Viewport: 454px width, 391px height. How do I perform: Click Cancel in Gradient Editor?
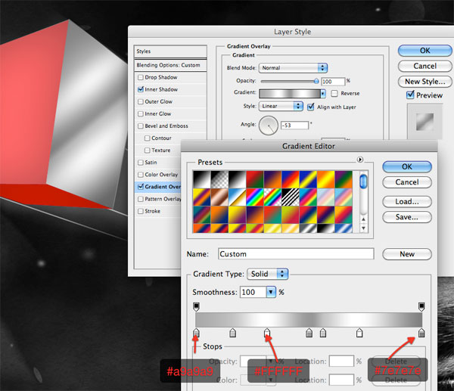pyautogui.click(x=407, y=182)
